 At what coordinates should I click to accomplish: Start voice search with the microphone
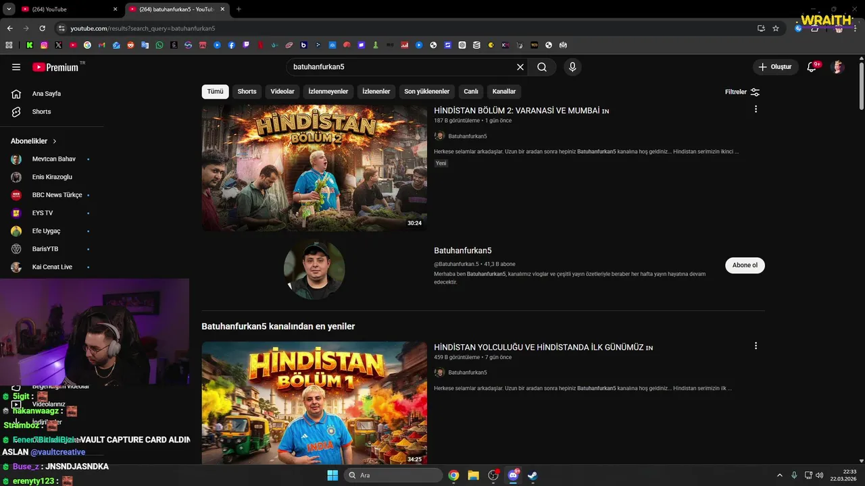pos(572,67)
